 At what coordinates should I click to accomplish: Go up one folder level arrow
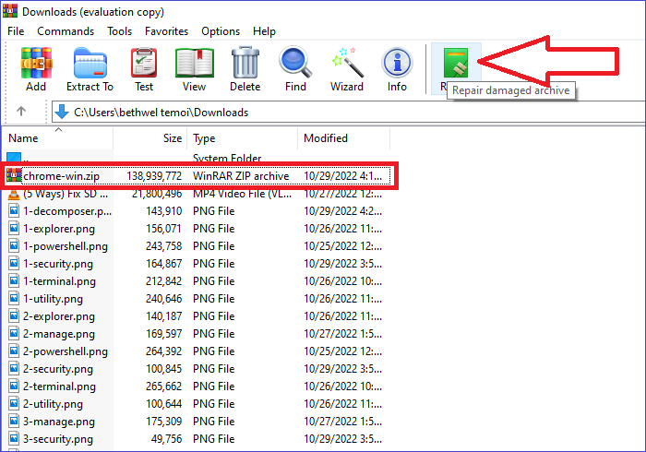coord(22,112)
